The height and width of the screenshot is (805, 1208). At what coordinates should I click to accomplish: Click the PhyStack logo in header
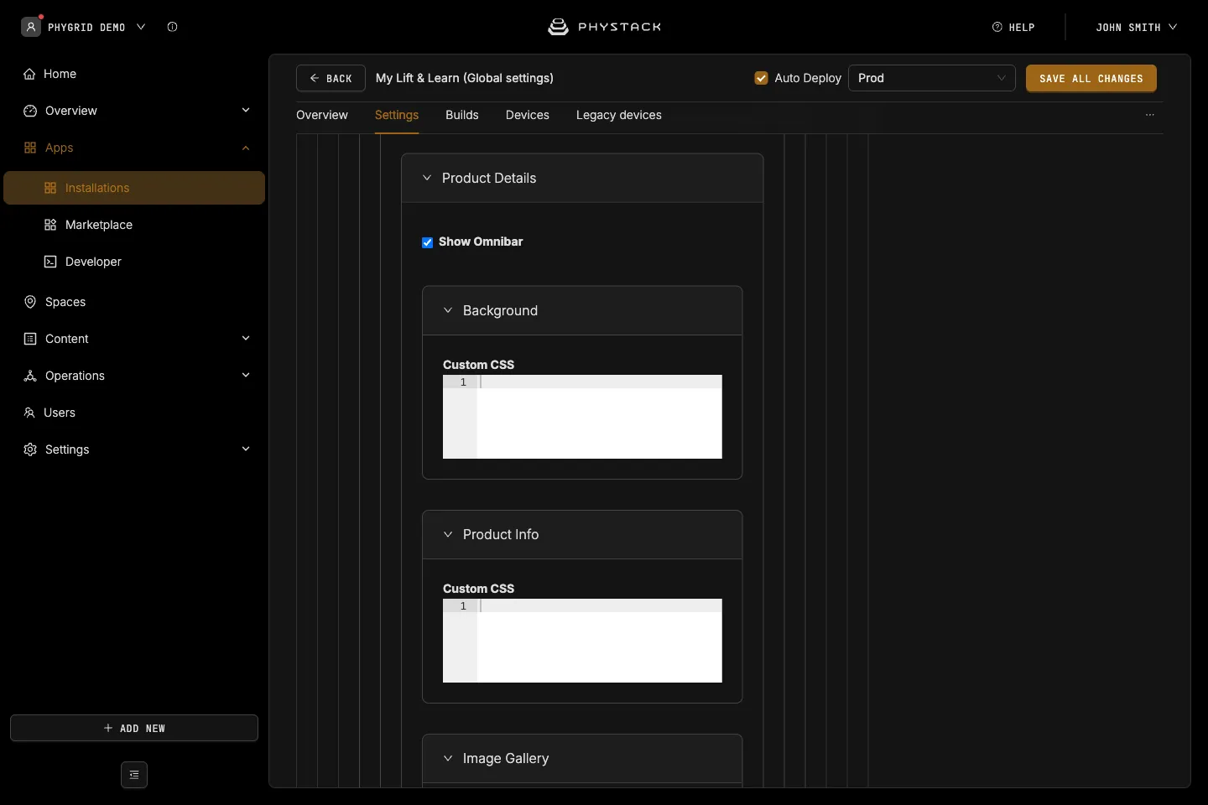point(604,27)
